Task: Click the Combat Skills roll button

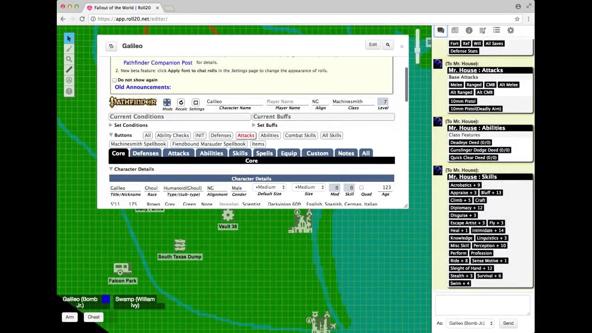Action: tap(300, 136)
